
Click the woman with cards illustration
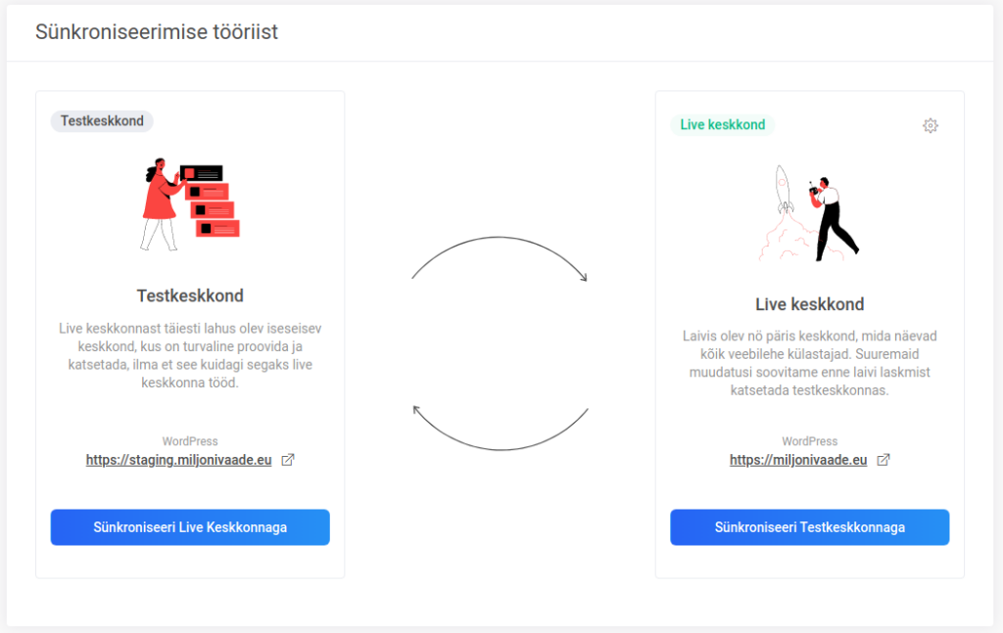coord(190,204)
